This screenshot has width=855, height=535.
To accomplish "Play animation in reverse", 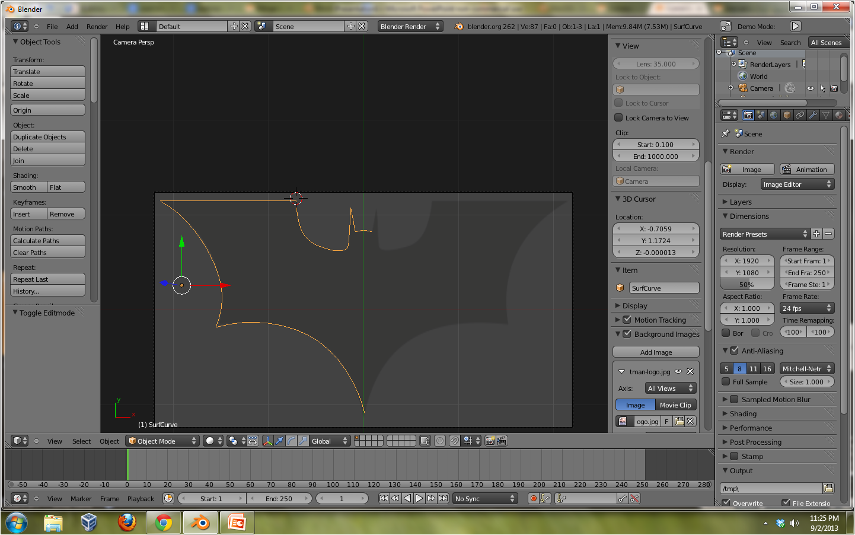I will click(407, 498).
